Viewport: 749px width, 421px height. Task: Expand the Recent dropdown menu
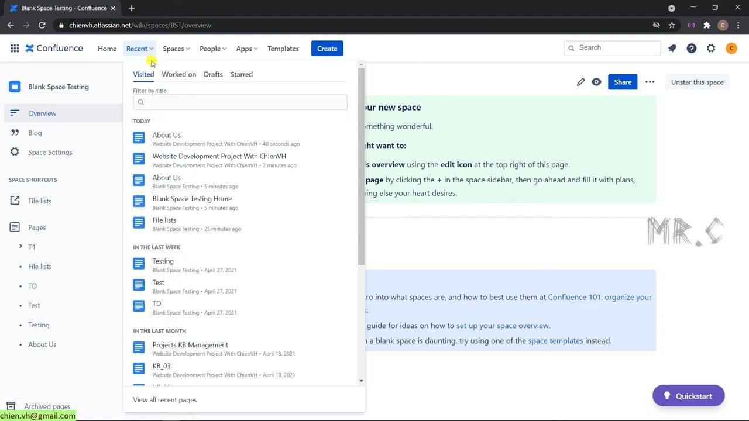140,49
